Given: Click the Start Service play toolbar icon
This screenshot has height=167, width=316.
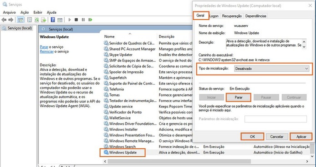Looking at the screenshot, I should click(x=70, y=20).
